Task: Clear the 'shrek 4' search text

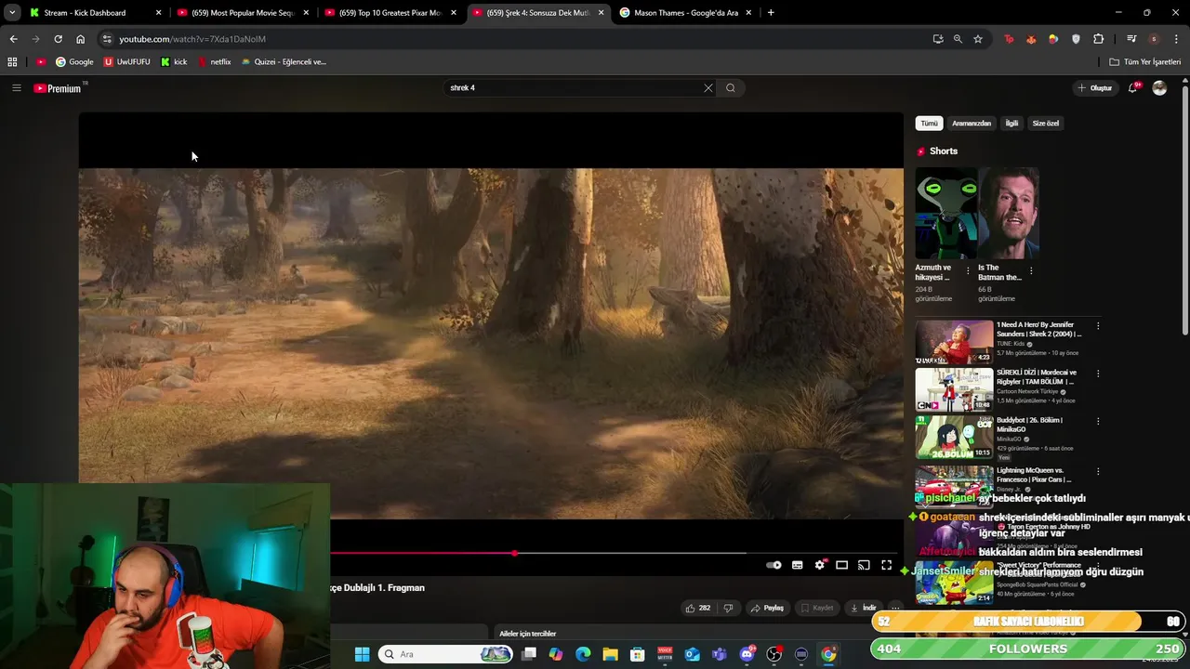Action: tap(708, 88)
